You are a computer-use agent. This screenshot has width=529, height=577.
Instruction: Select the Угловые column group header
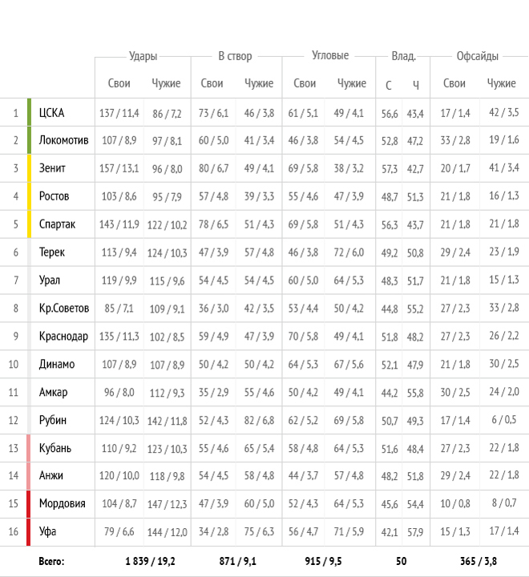coord(330,55)
